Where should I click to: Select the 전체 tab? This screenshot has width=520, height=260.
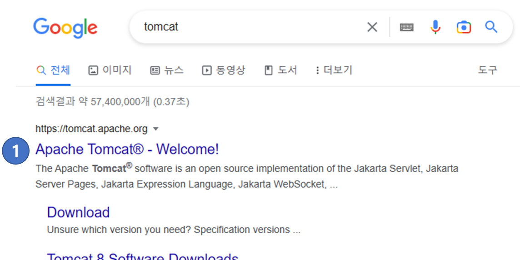[53, 70]
